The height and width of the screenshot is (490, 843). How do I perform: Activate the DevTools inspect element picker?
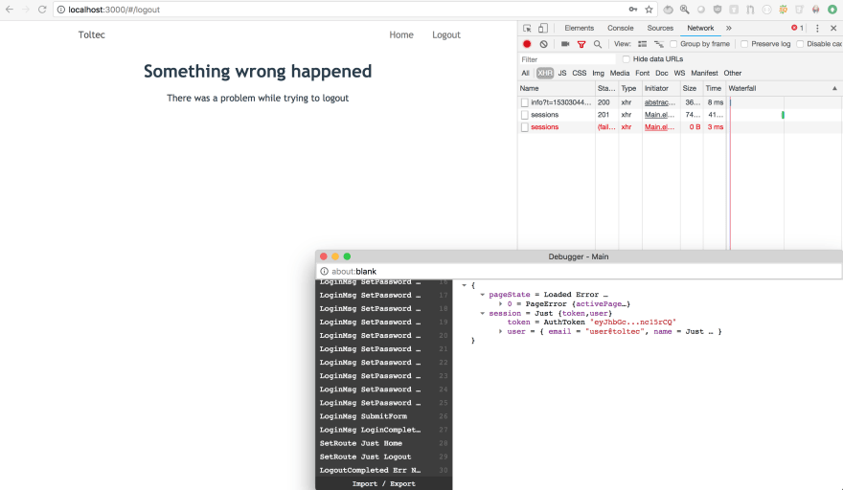click(x=527, y=28)
